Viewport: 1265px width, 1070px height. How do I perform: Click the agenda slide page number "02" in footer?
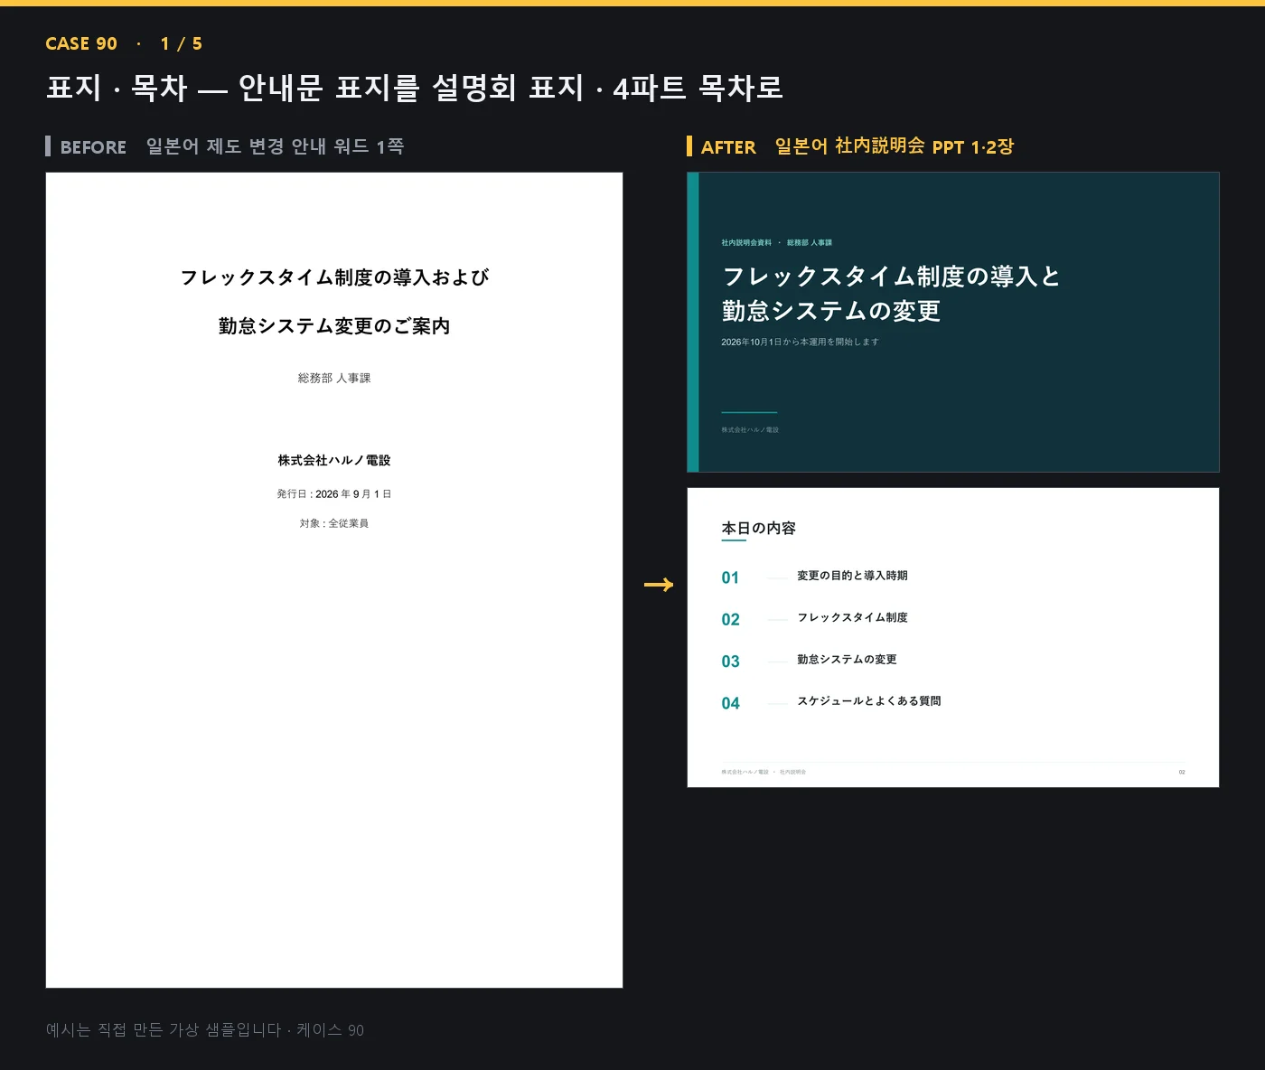tap(1182, 773)
